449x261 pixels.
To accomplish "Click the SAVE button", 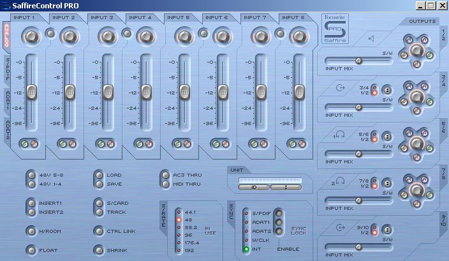I will (99, 184).
